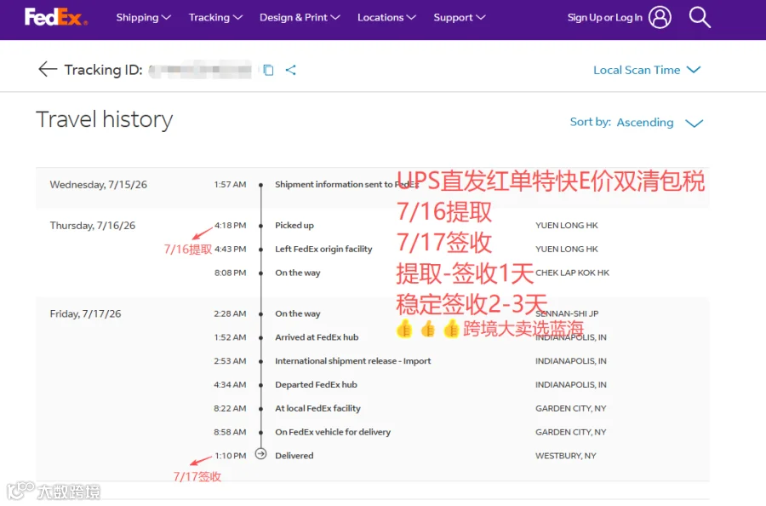Viewport: 766px width, 506px height.
Task: Click INDIANAPOLIS, IN beside Departed FedEx hub
Action: [570, 385]
